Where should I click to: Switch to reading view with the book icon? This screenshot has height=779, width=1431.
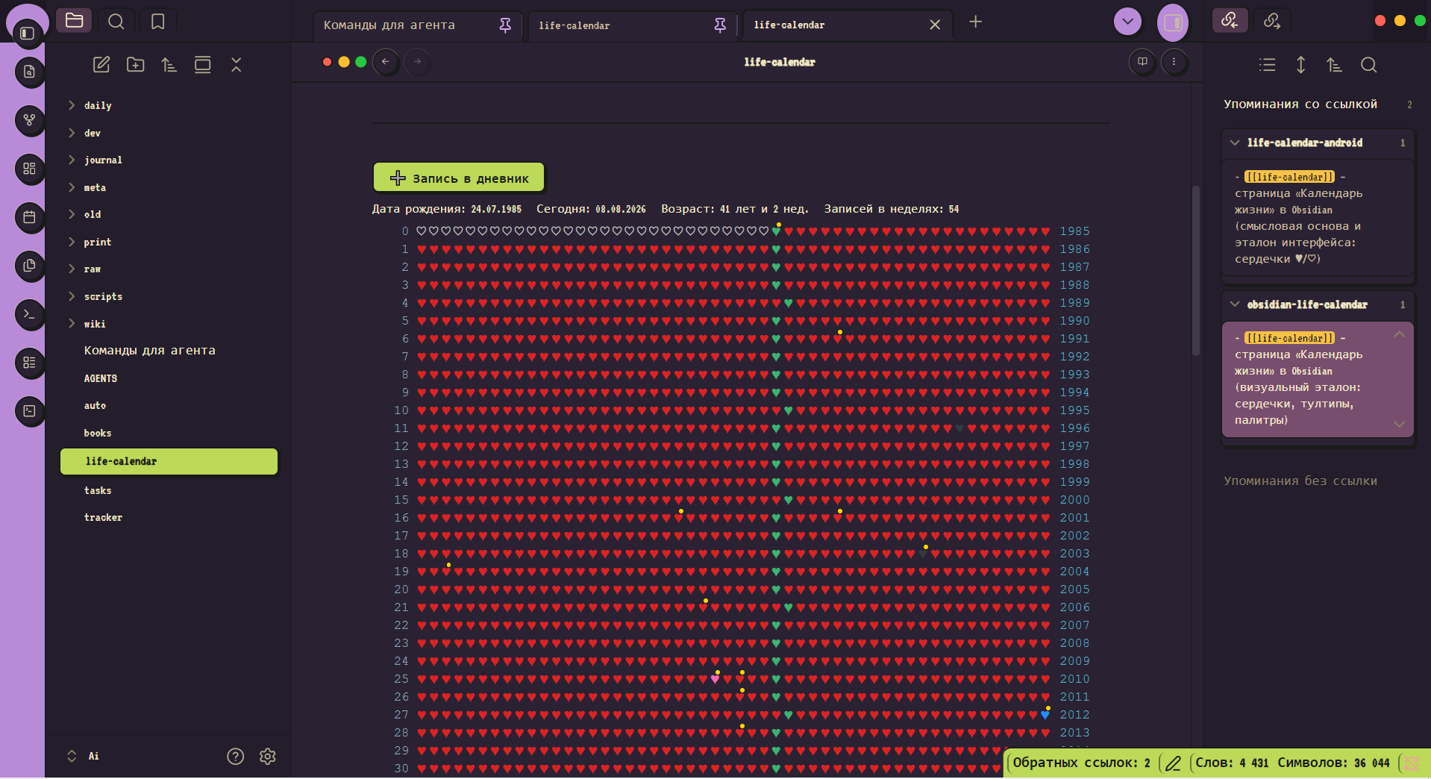click(1142, 62)
